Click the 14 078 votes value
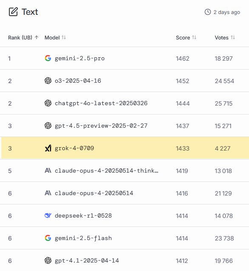The image size is (249, 271). 224,216
